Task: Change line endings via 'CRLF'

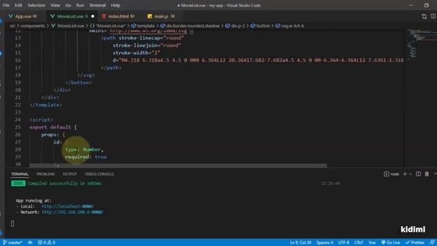Action: tap(358, 243)
